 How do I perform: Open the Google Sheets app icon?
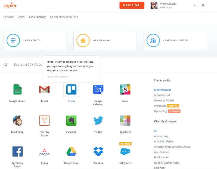point(17,90)
